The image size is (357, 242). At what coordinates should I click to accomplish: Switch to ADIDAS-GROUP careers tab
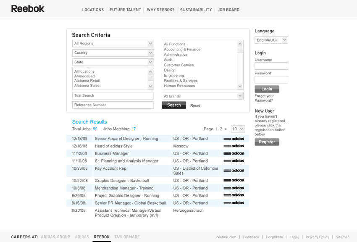(55, 237)
